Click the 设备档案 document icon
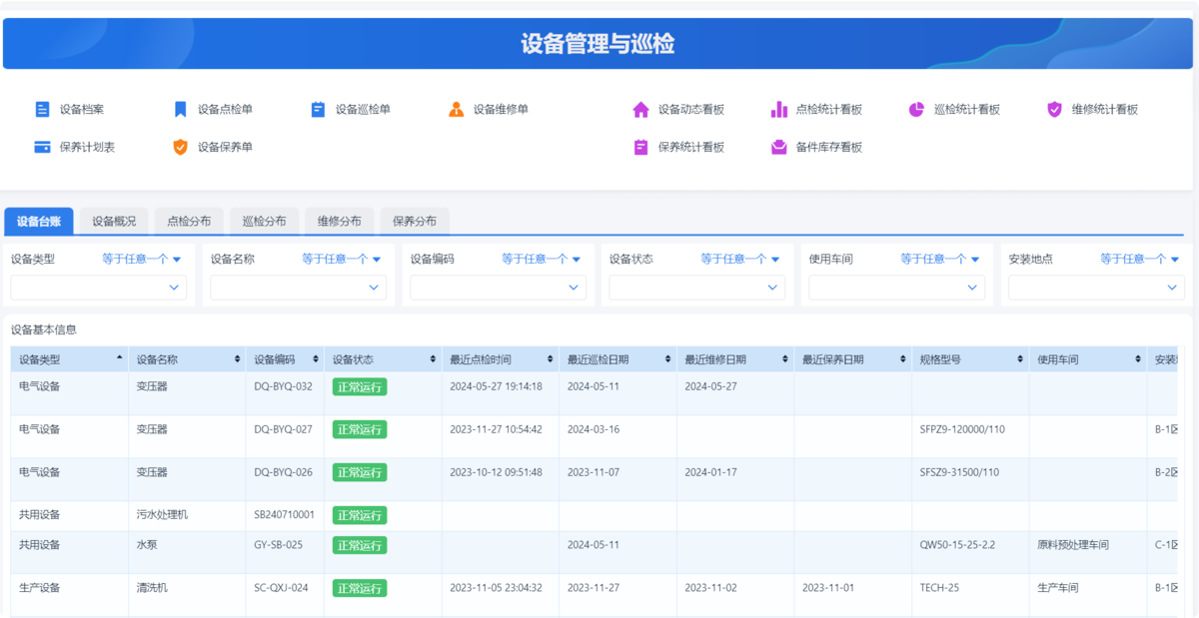The image size is (1199, 618). coord(42,110)
